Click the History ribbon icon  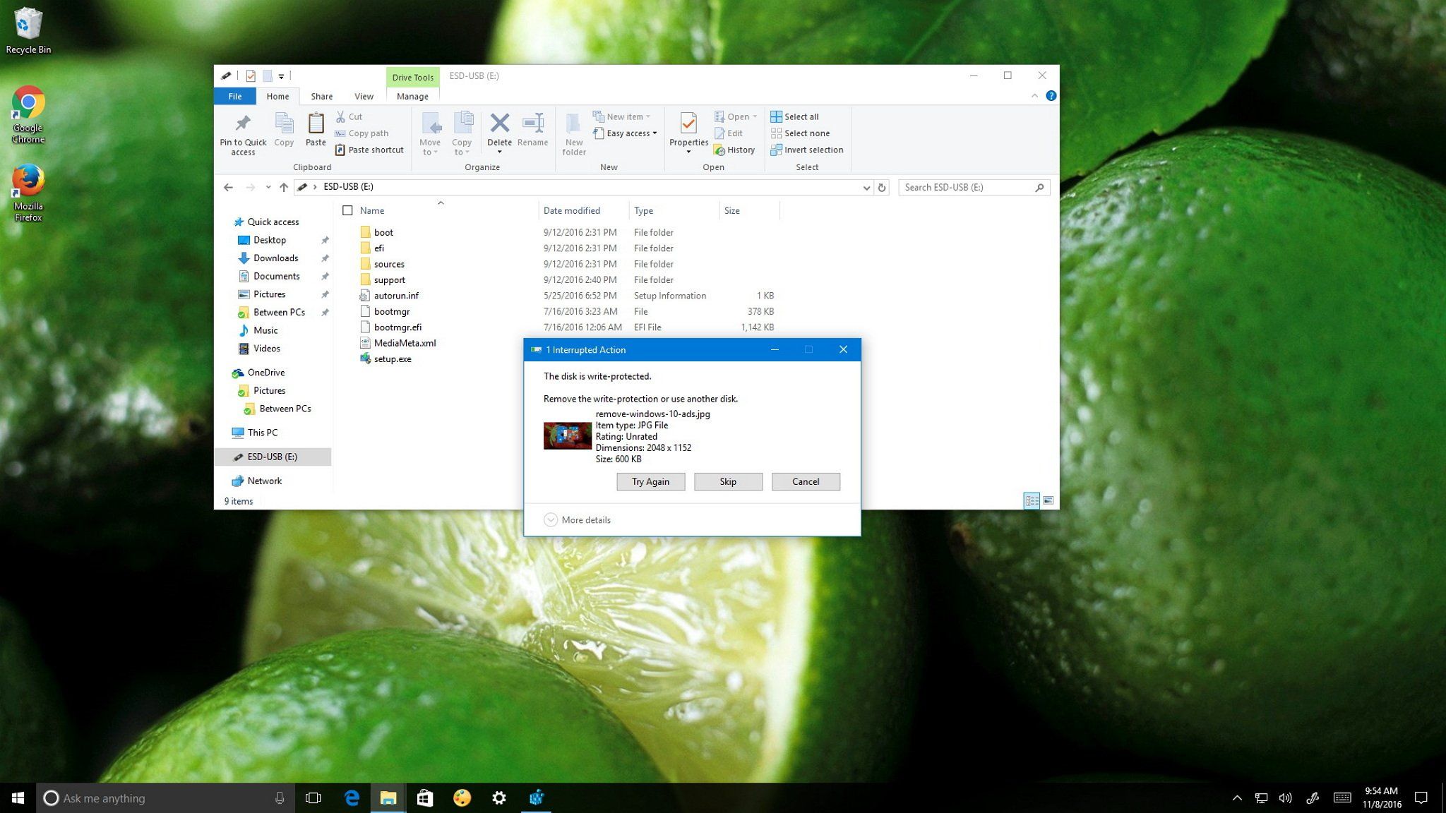(x=734, y=150)
